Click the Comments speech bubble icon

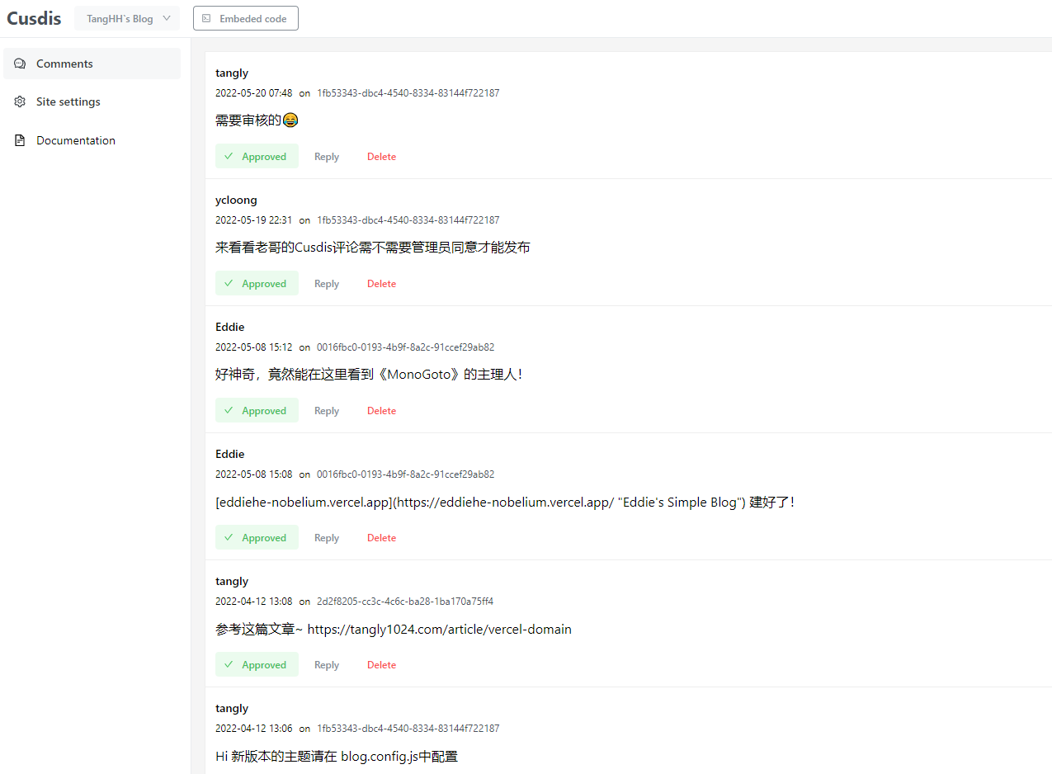(x=20, y=64)
